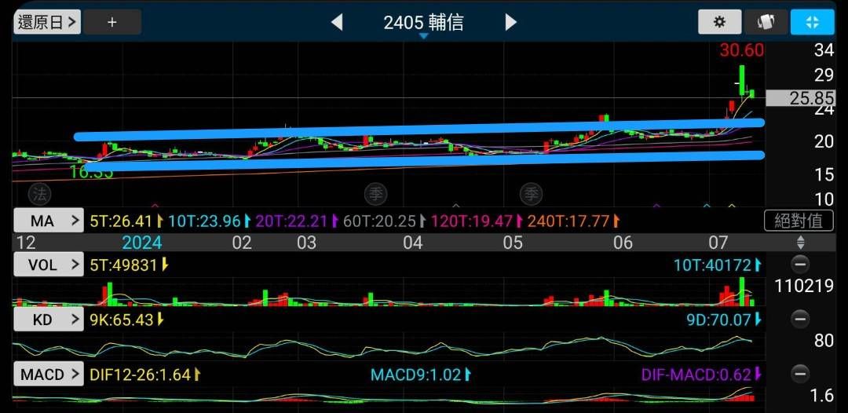Tap the 季 marker near March
The image size is (848, 413).
coord(376,192)
